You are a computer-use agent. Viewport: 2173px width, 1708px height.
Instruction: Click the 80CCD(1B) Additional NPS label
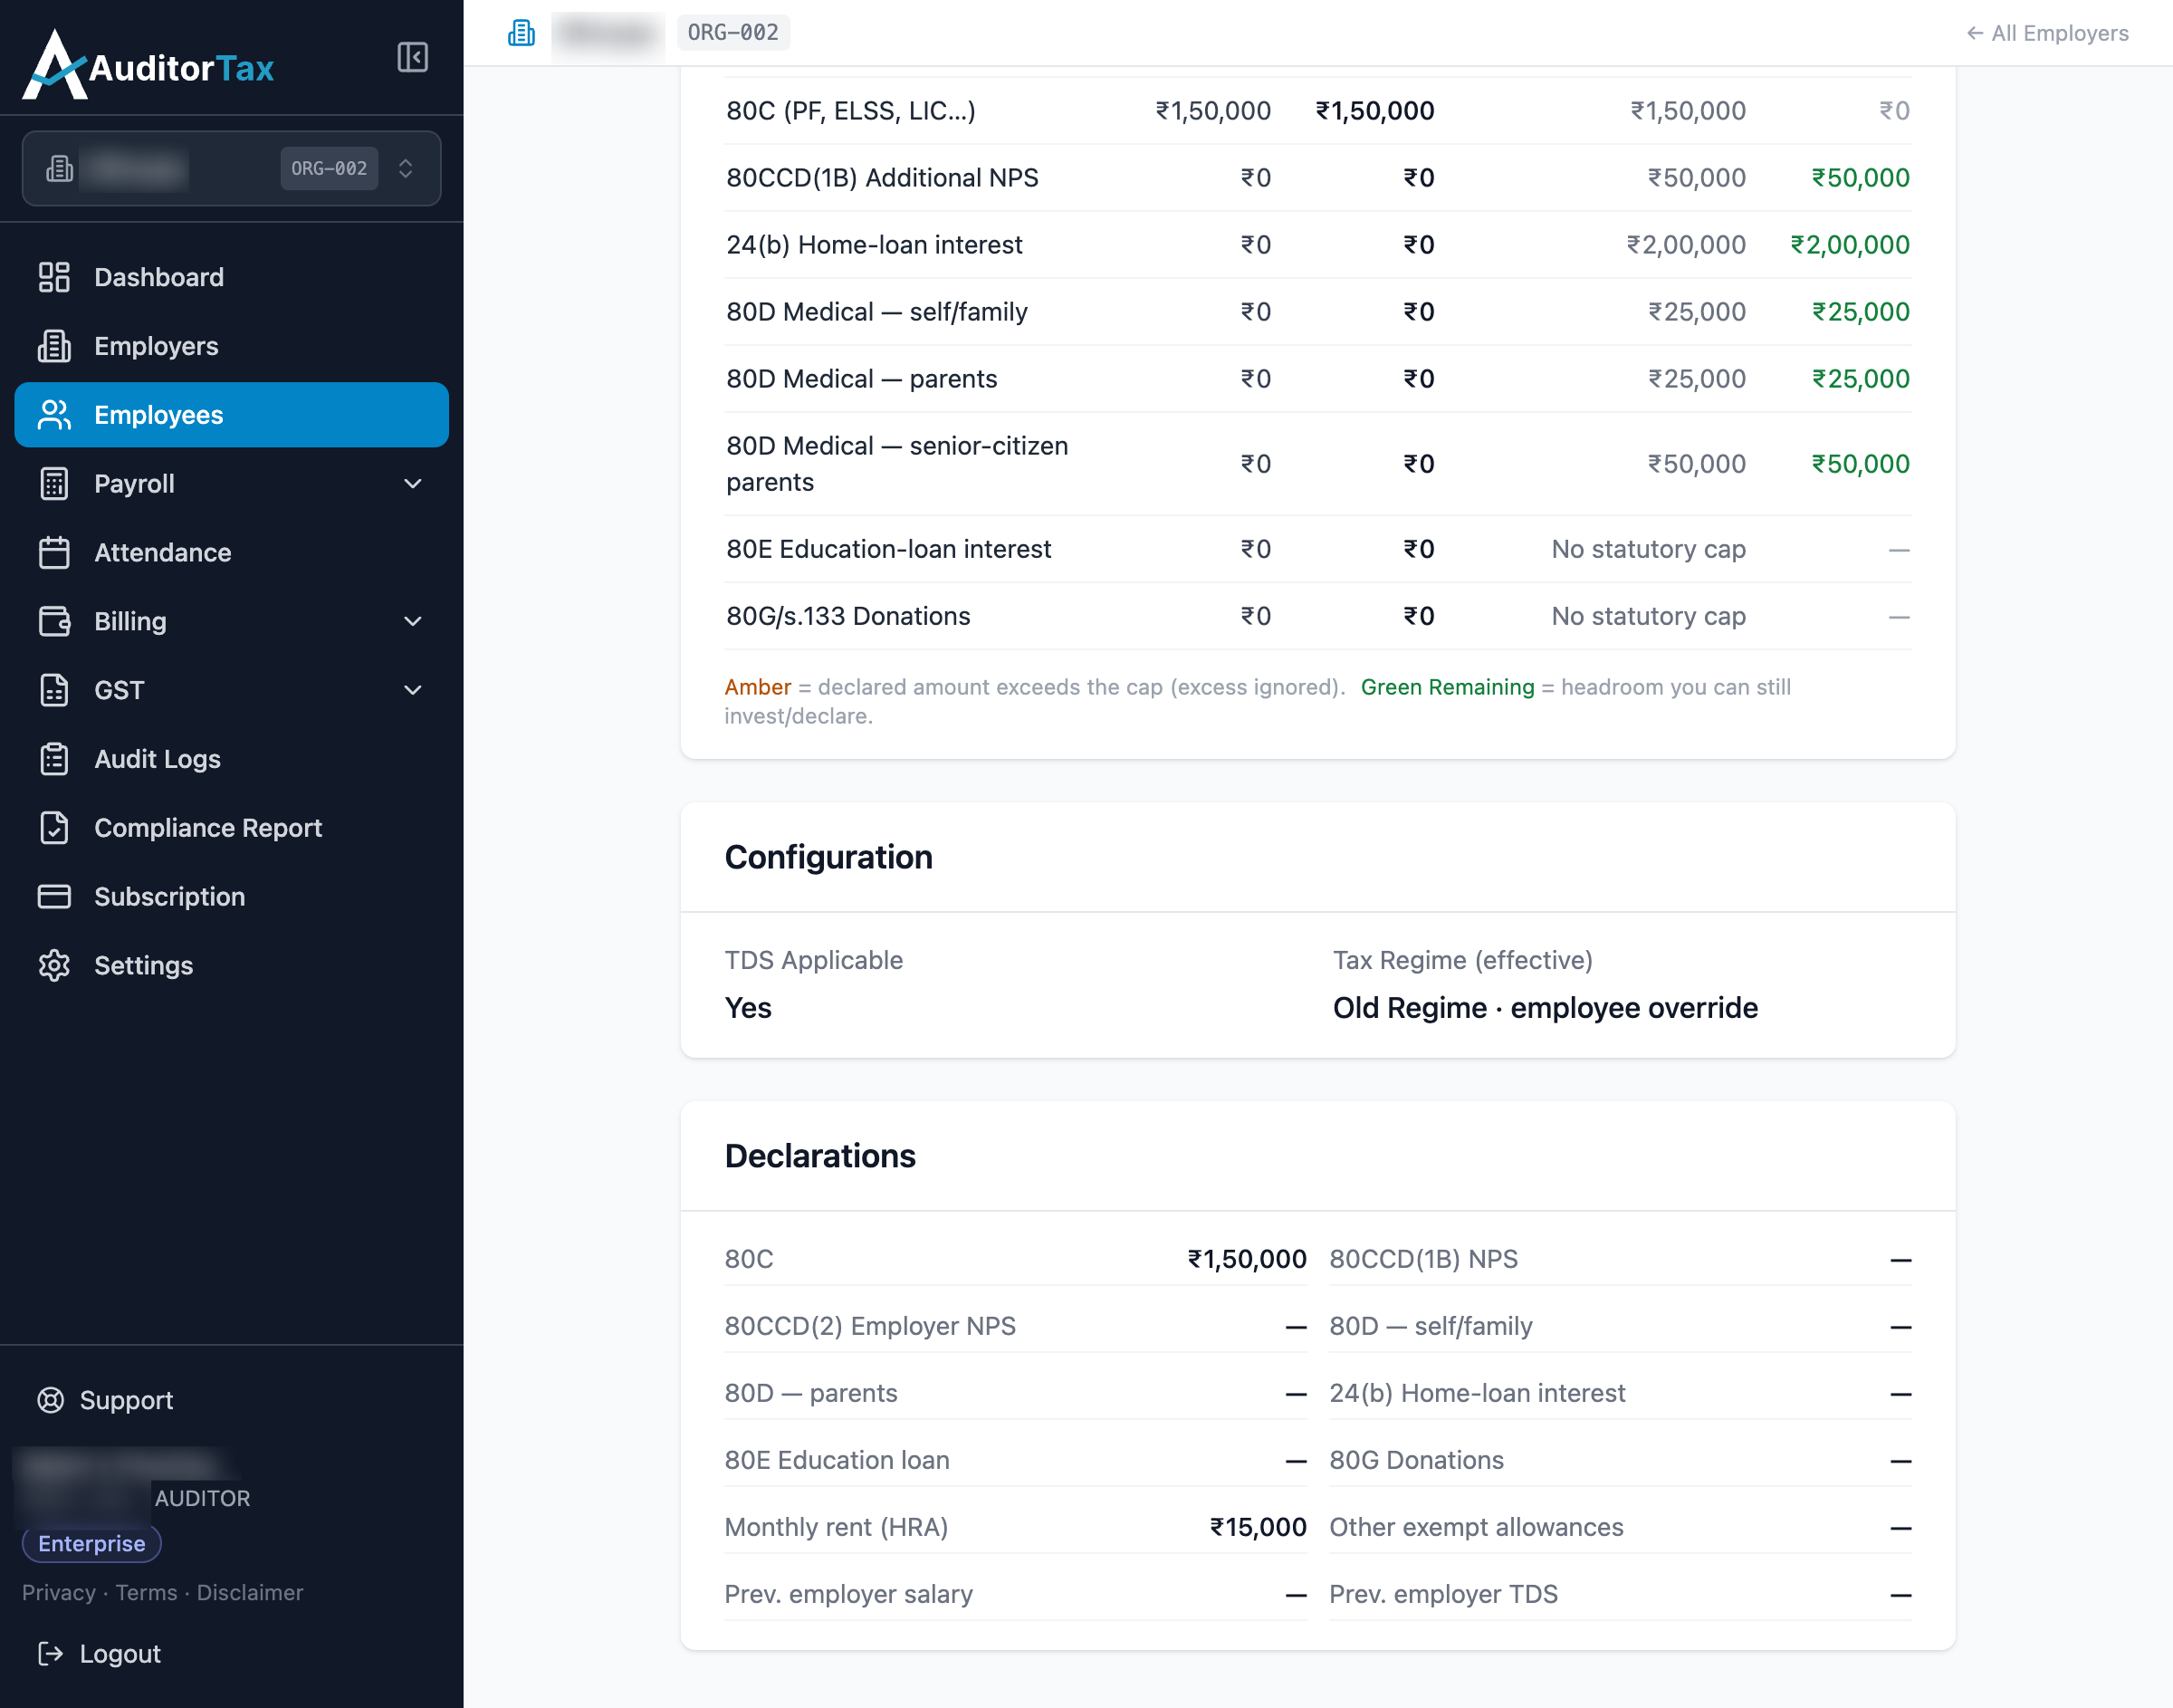[883, 178]
